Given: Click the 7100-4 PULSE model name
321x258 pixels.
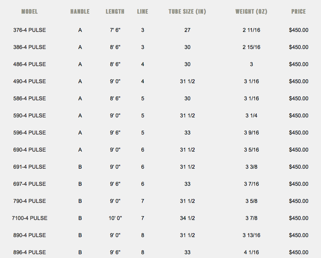Looking at the screenshot, I should click(x=29, y=218).
